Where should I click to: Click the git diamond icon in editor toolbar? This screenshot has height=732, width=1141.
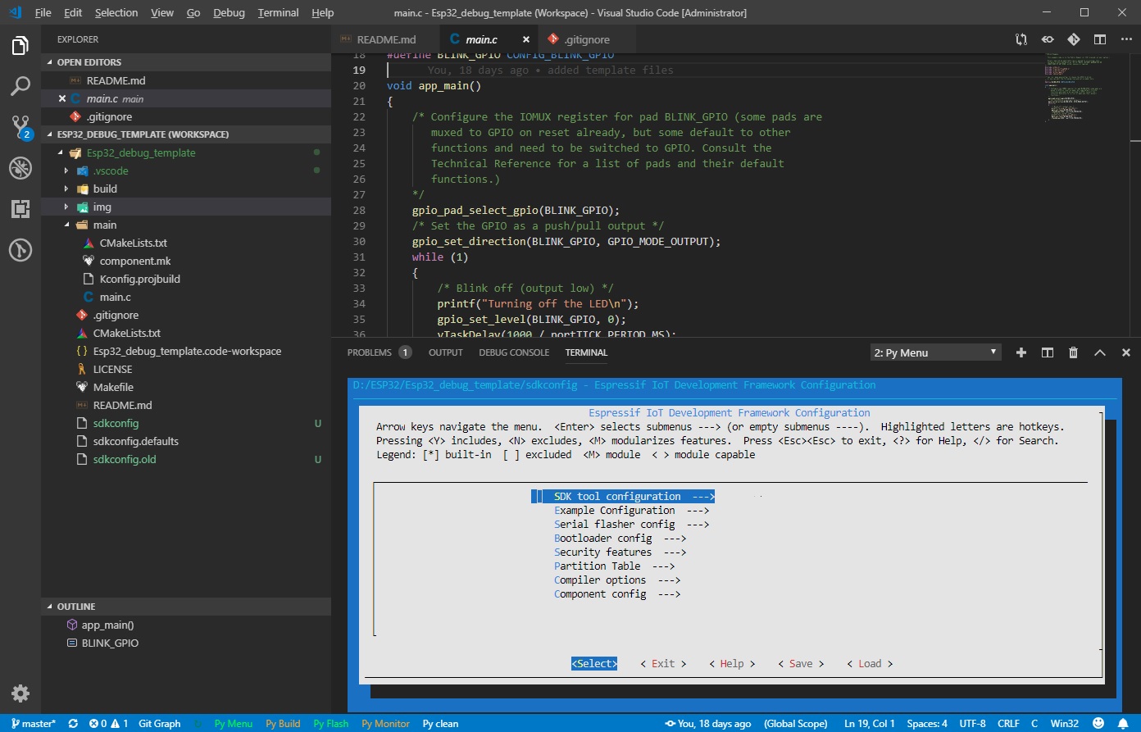coord(1074,39)
